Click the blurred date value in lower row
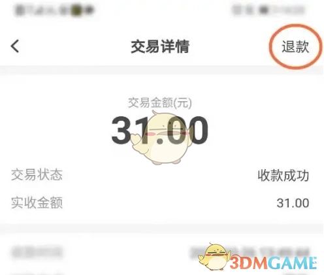 point(250,253)
